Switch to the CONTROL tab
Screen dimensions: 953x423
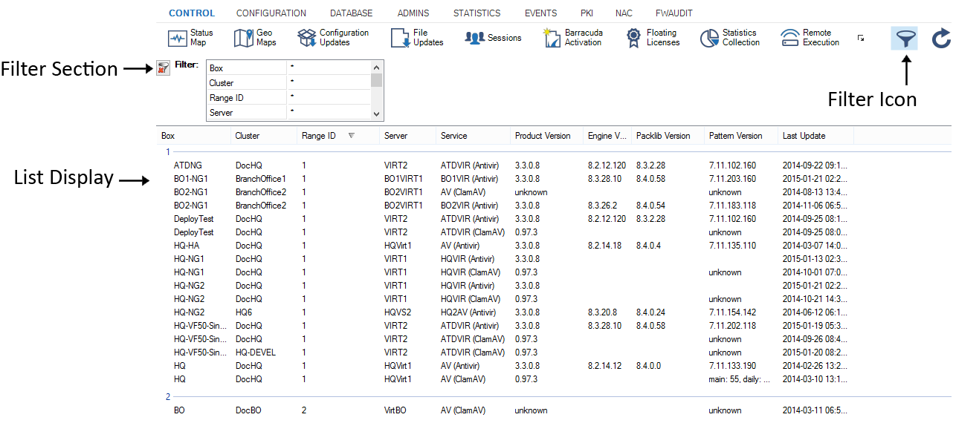pyautogui.click(x=192, y=13)
